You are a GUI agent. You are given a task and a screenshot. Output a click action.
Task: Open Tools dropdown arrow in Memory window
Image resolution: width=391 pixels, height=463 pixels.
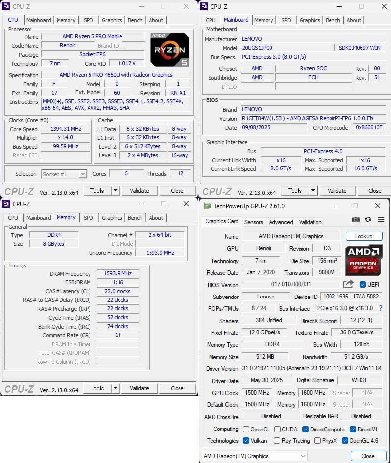point(115,388)
